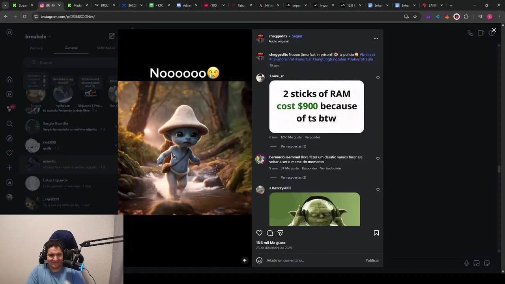The image size is (505, 284).
Task: Open the dashboard chart icon in sidebar
Action: 9,183
